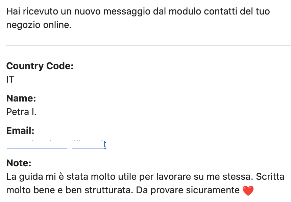Click the "Country Code:" label
The width and height of the screenshot is (291, 202).
tap(40, 66)
